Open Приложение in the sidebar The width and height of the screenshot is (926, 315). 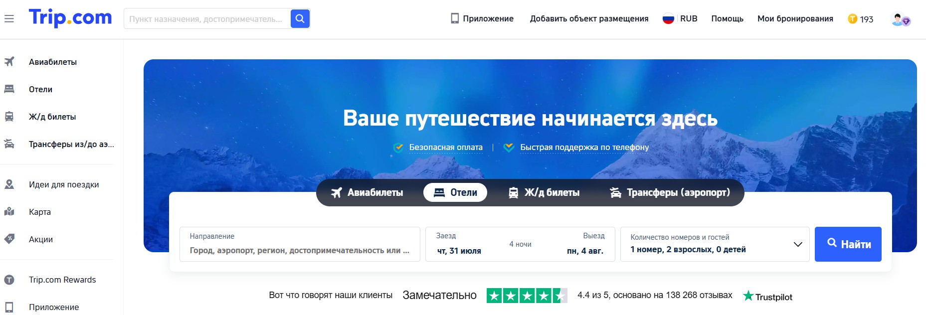(54, 307)
